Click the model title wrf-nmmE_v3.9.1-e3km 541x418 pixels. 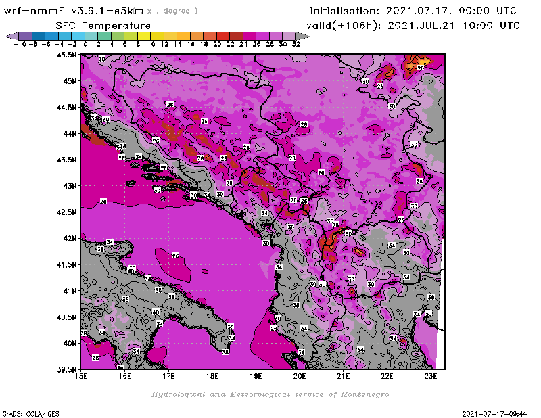74,11
